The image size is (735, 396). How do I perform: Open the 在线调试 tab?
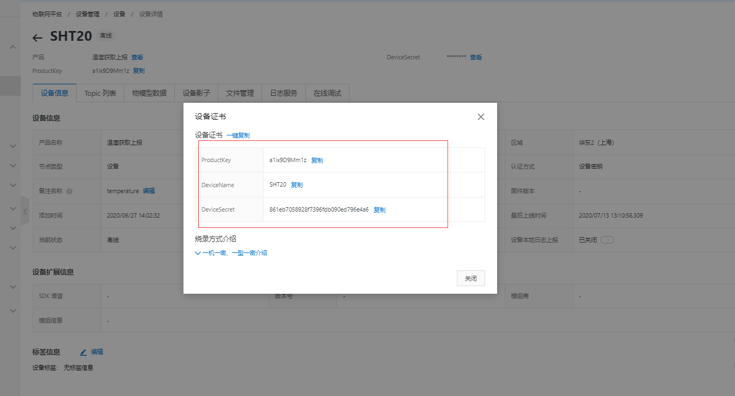(x=327, y=93)
